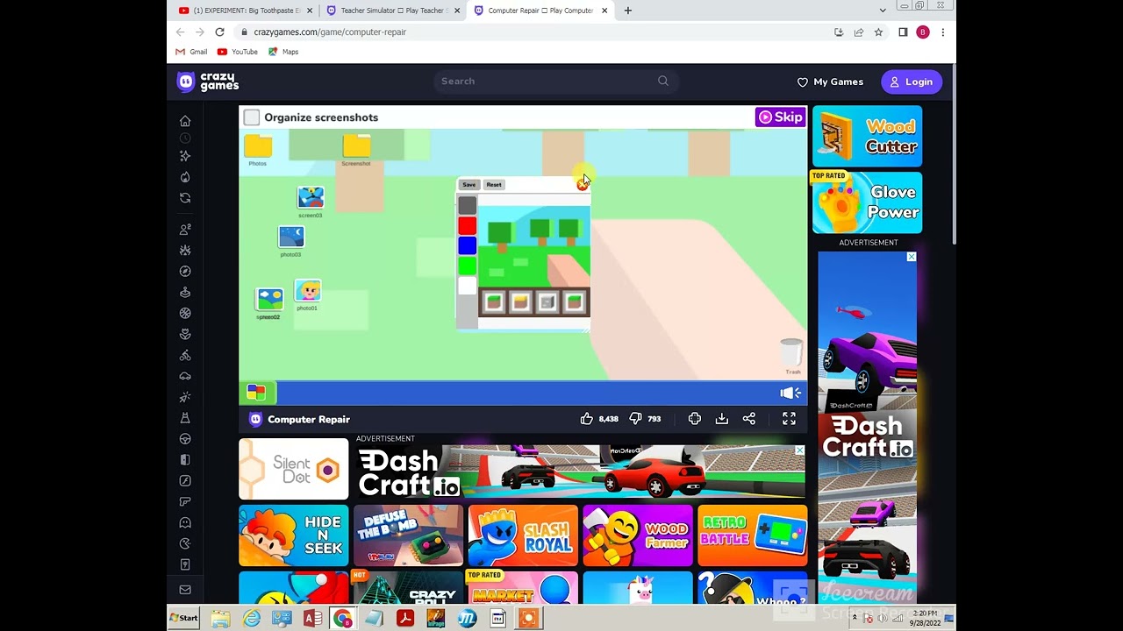Select the Photos folder icon in game
This screenshot has height=631, width=1123.
[x=258, y=149]
